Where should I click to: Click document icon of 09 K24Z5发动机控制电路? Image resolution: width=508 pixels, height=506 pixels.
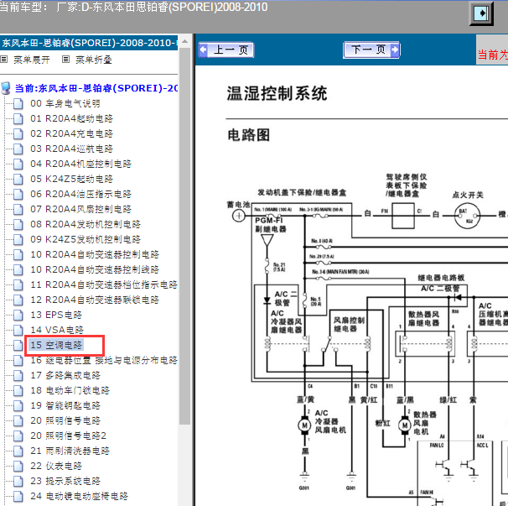coord(18,240)
